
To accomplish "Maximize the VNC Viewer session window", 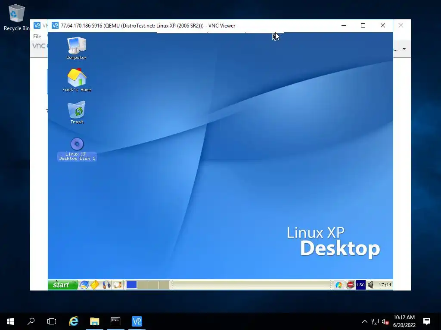I will [x=363, y=25].
